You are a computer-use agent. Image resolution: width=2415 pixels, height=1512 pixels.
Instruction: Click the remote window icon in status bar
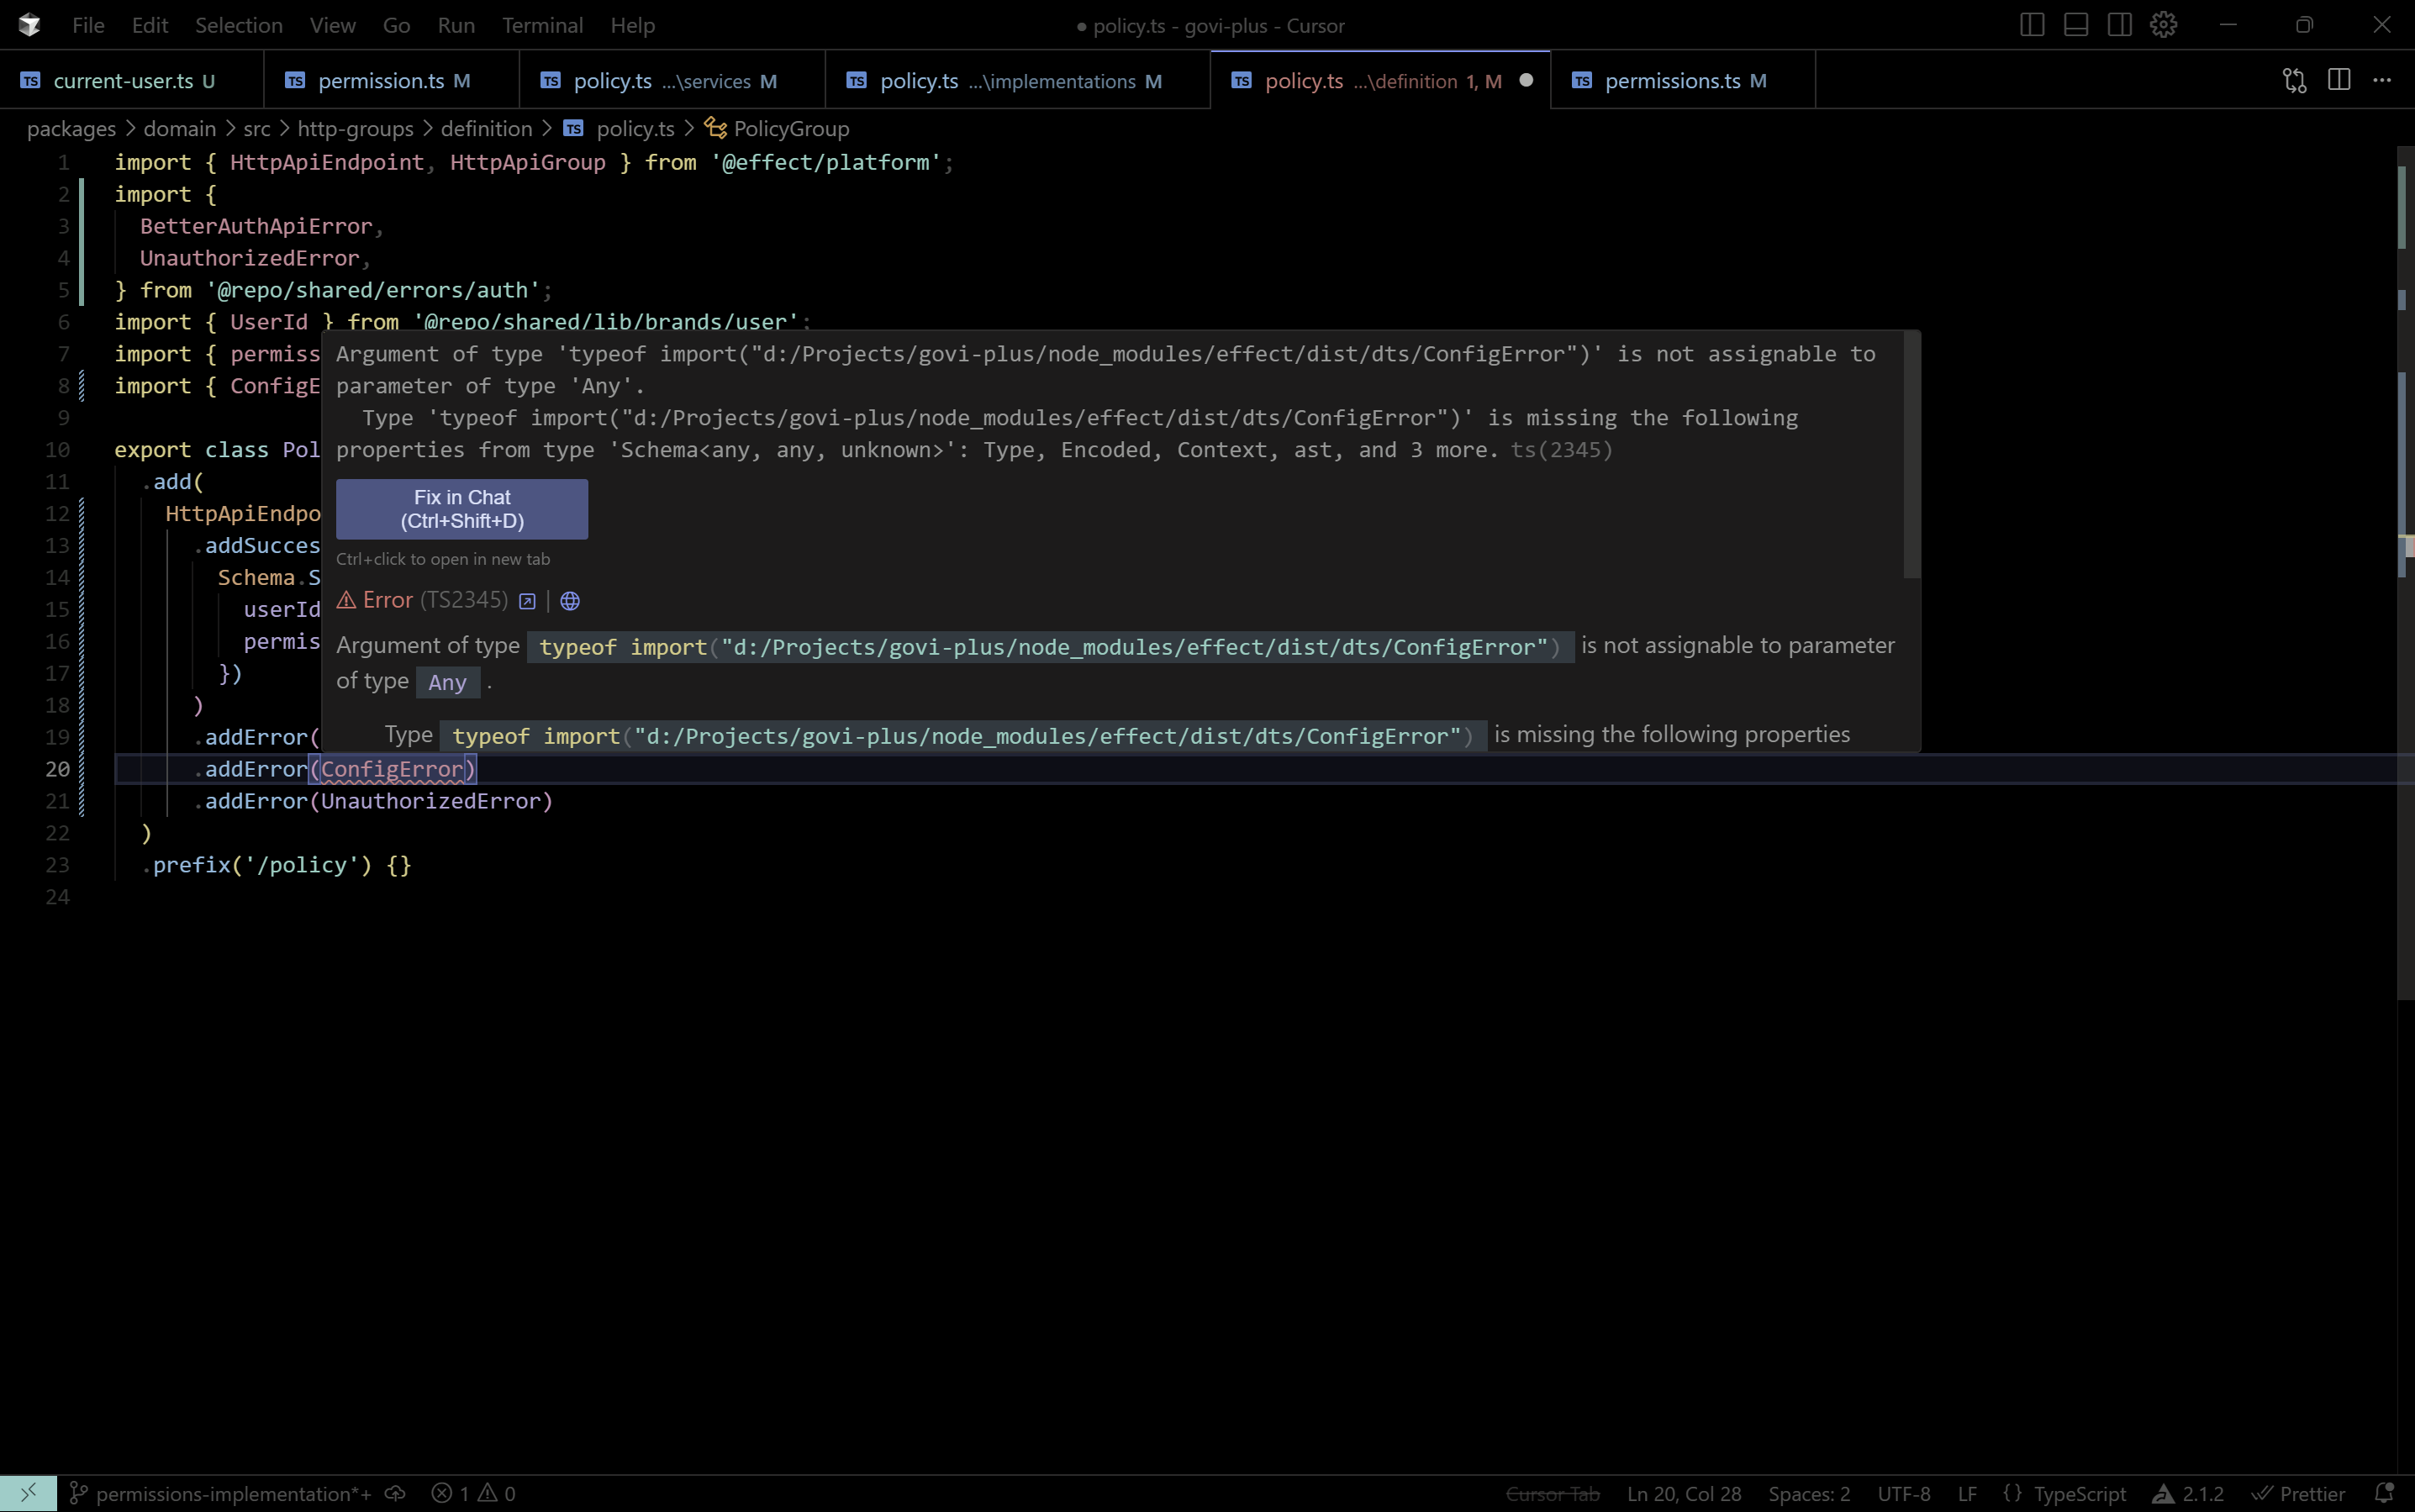coord(28,1493)
